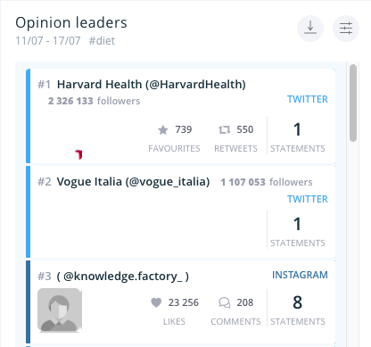
Task: Click the opinion leaders list scrollbar thumb
Action: point(353,103)
